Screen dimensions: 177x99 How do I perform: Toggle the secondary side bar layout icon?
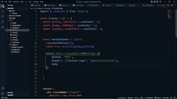(x=157, y=2)
